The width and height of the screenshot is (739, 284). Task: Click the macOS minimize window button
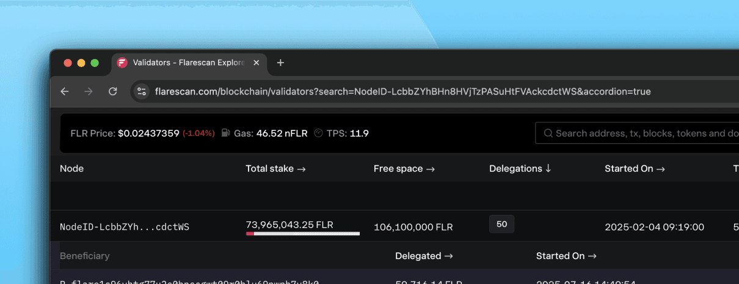tap(81, 63)
